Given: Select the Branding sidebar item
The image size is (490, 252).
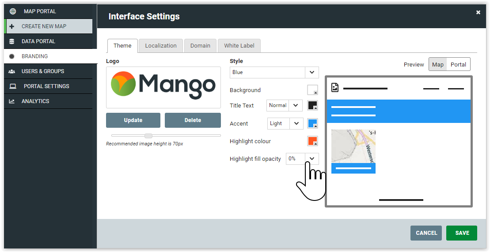Looking at the screenshot, I should click(50, 56).
